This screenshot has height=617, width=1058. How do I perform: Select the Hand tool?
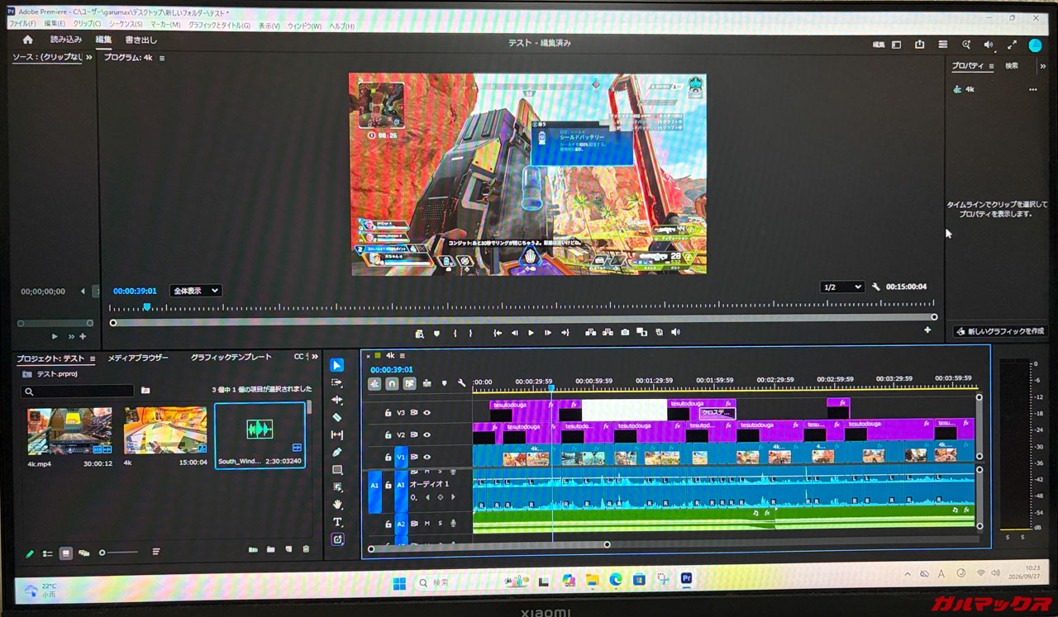337,504
